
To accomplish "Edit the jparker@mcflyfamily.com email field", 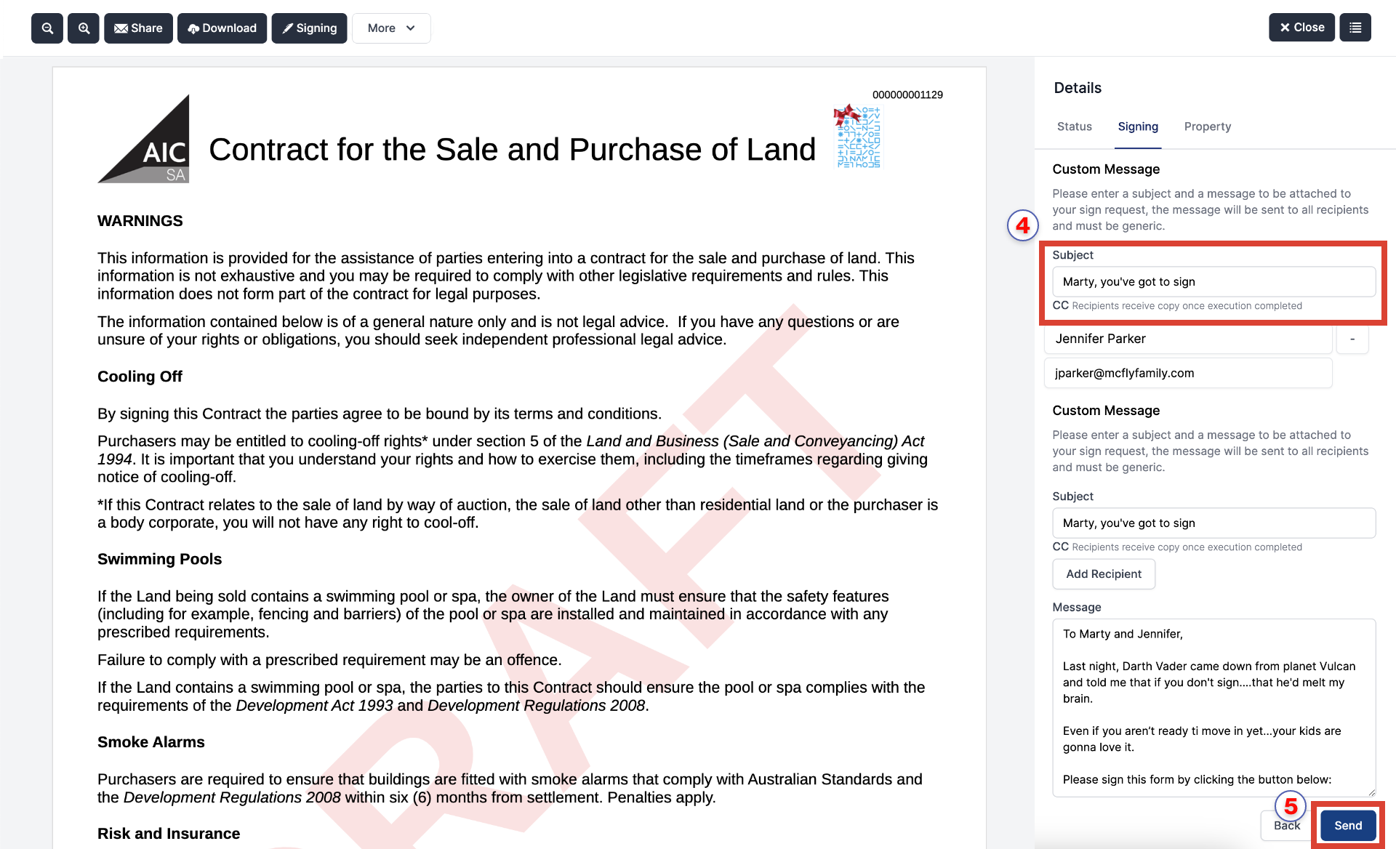I will tap(1188, 373).
